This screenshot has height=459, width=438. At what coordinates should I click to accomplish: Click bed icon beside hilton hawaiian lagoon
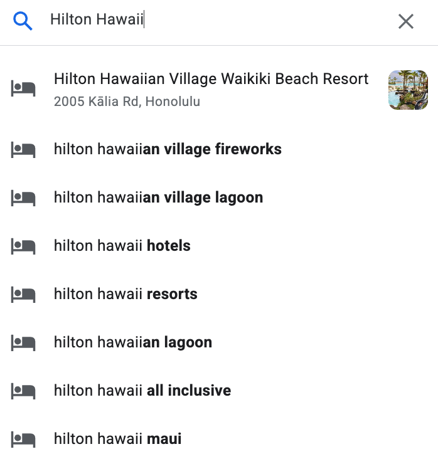click(23, 342)
